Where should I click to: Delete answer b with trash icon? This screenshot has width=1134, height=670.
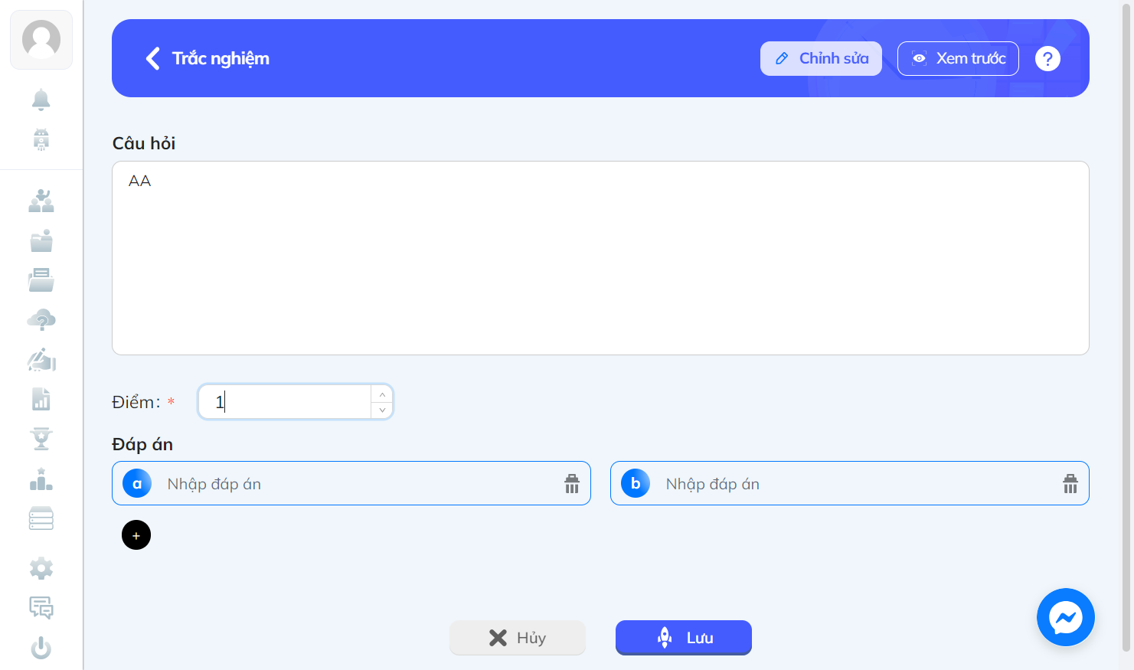point(1070,484)
